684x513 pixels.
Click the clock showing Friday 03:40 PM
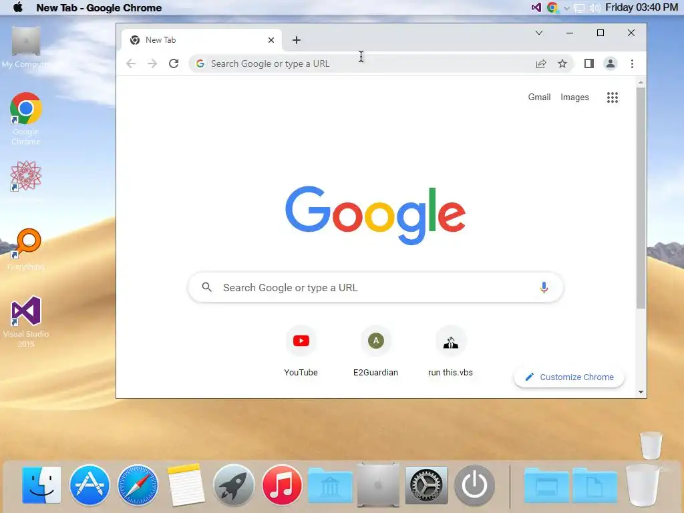641,7
